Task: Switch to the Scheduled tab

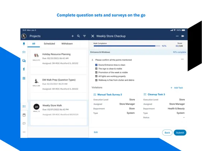Action: 49,44
